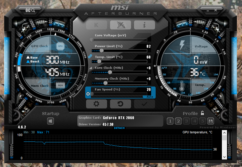The height and width of the screenshot is (167, 242).
Task: Click the thermometer temperature icon
Action: pyautogui.click(x=182, y=86)
